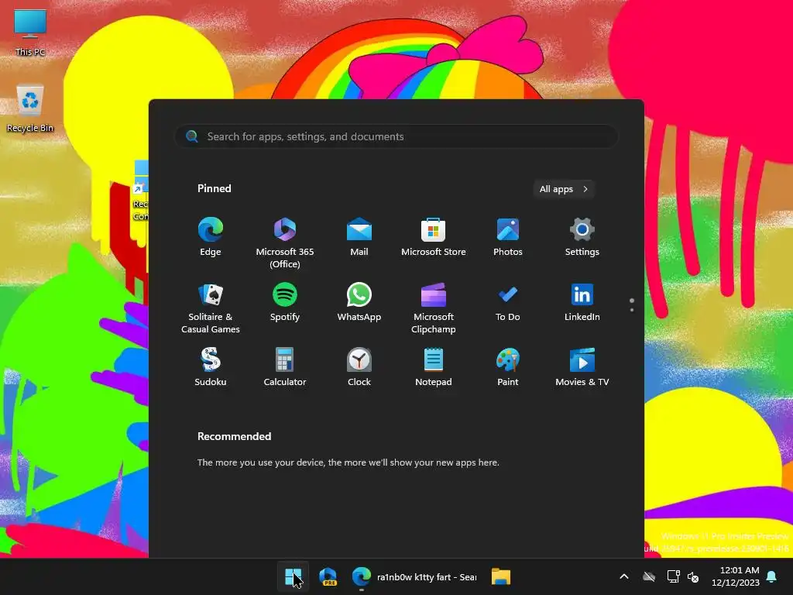Screen dimensions: 793x595
Task: Open the Spotify pinned app
Action: pos(285,302)
